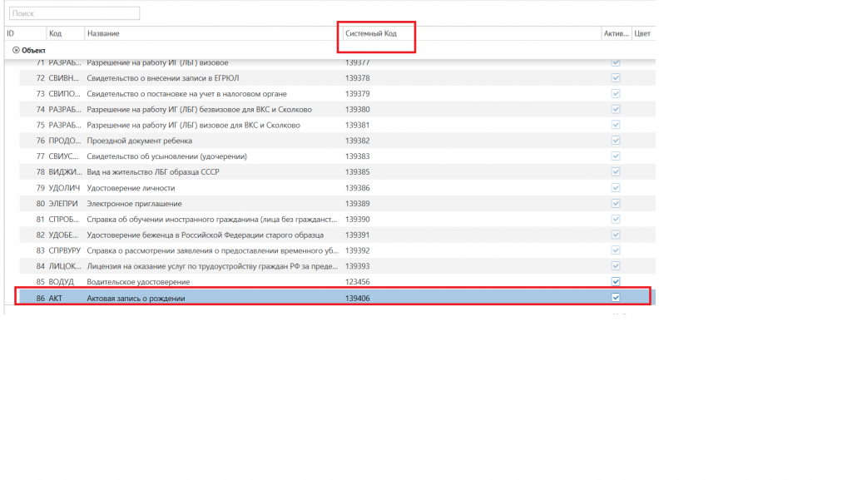The height and width of the screenshot is (480, 852).
Task: Toggle active checkbox for Актовая запись о рождении
Action: (x=616, y=298)
